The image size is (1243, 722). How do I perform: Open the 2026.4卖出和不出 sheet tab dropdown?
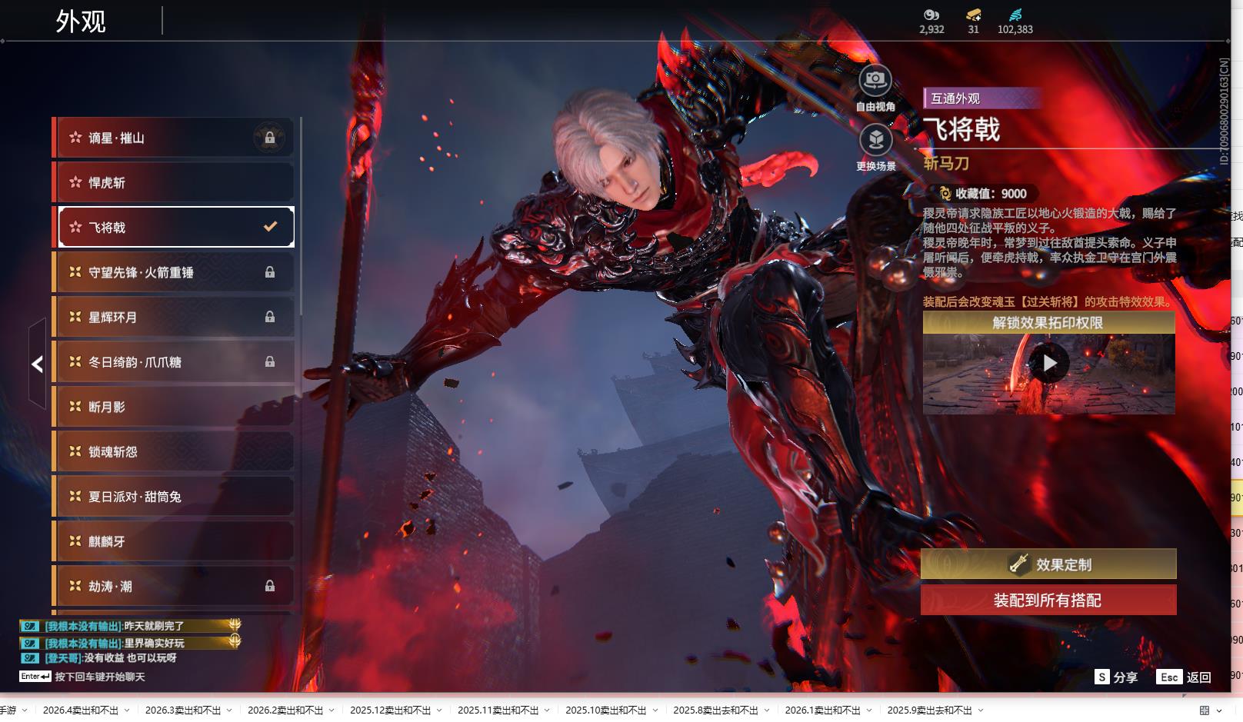point(127,710)
